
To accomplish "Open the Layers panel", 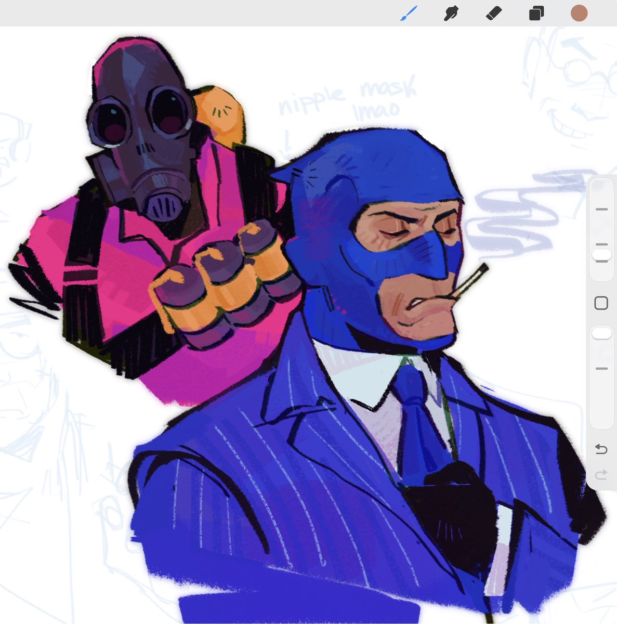I will point(536,13).
